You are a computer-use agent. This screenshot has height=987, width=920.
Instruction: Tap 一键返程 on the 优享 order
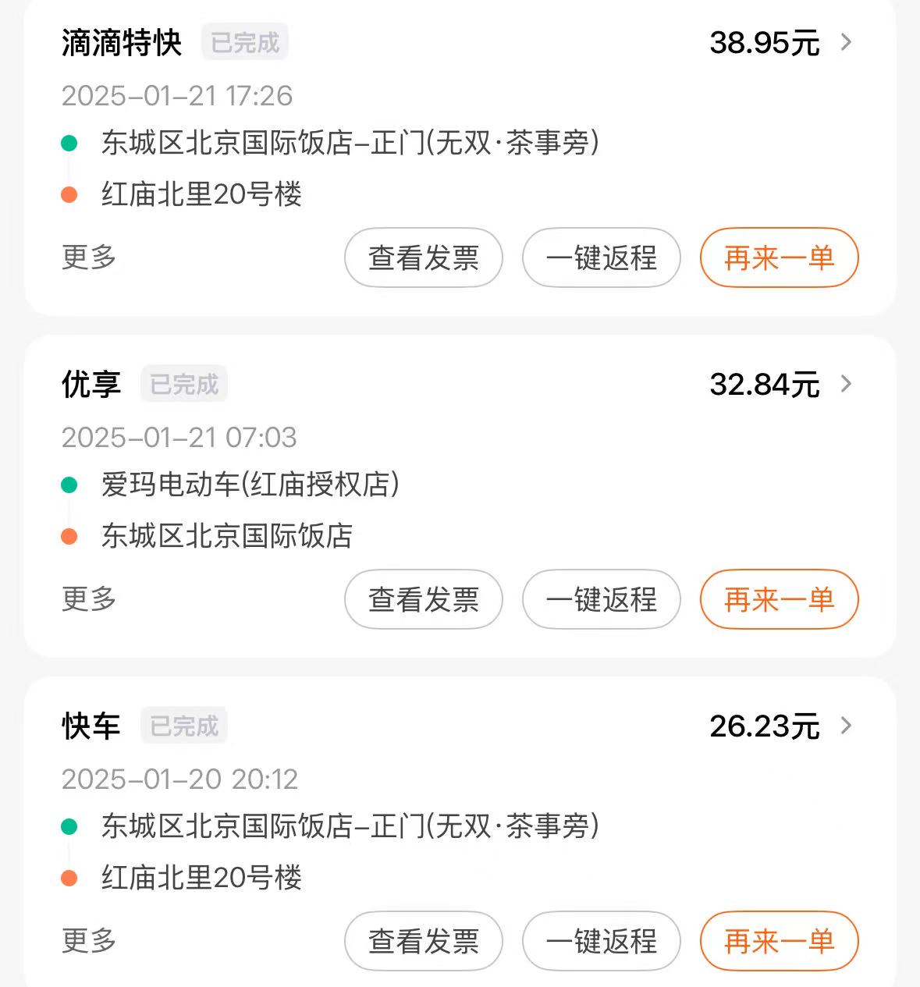(x=602, y=599)
